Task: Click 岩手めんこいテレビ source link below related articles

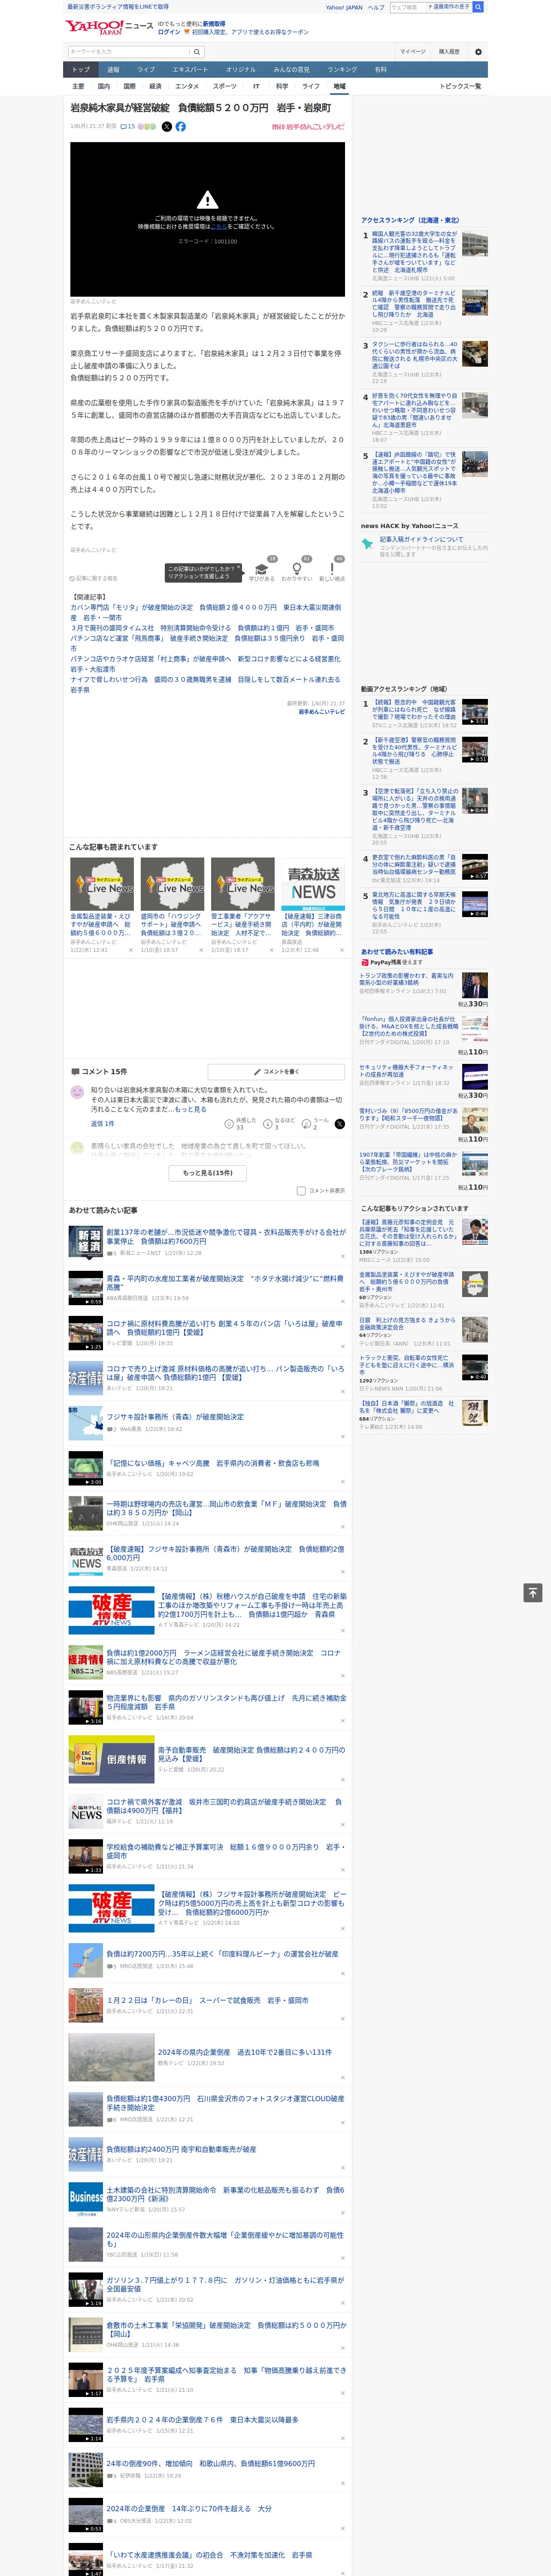Action: pyautogui.click(x=321, y=712)
